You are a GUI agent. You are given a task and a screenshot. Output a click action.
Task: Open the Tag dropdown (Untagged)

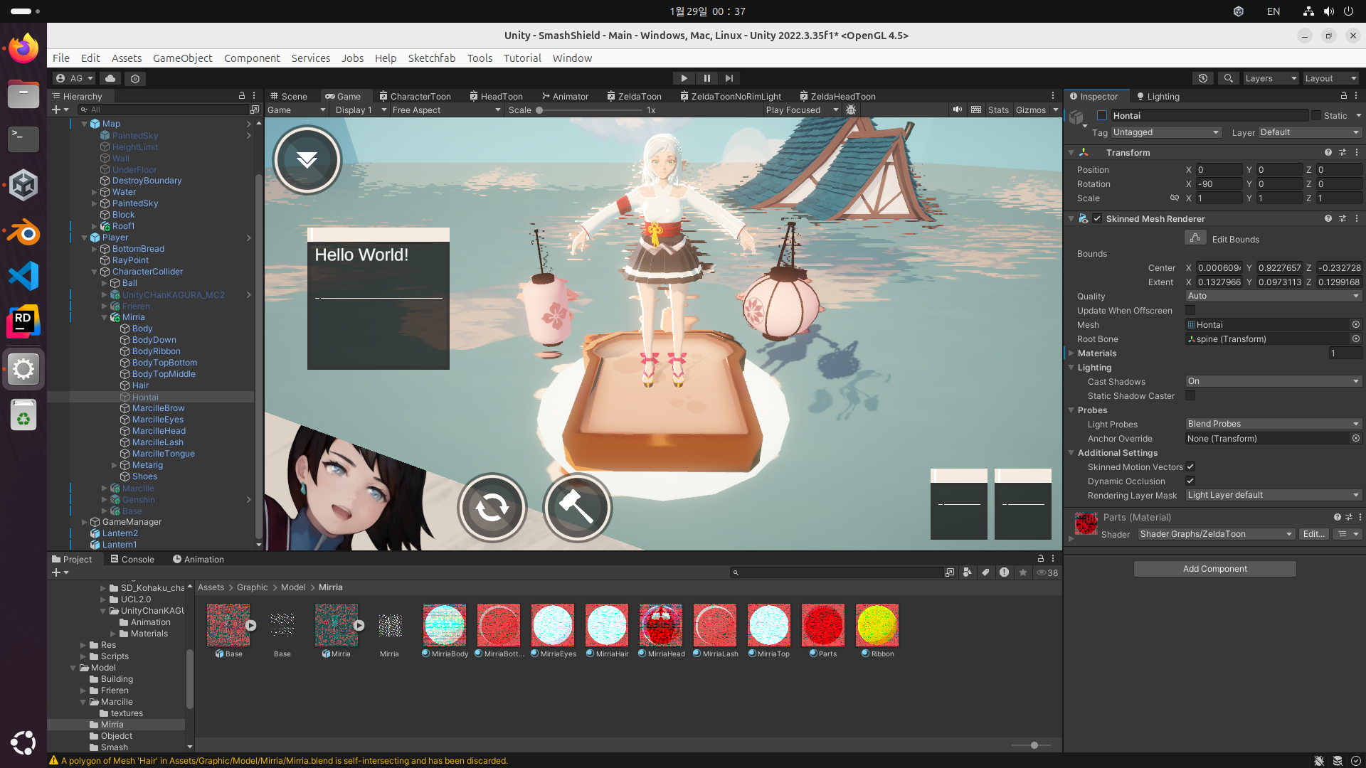coord(1166,132)
